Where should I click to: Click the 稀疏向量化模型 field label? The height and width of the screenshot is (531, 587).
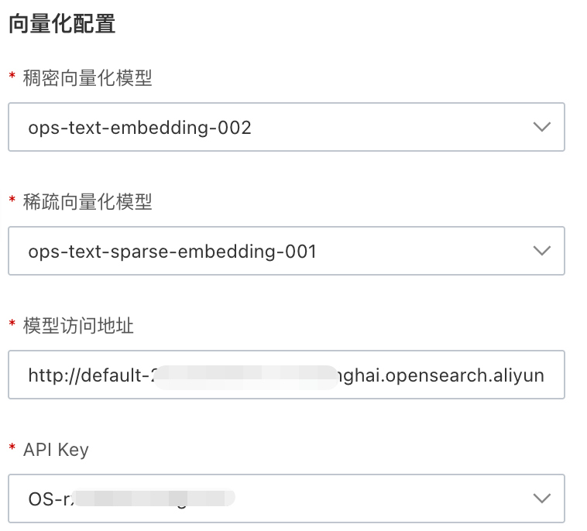coord(88,202)
